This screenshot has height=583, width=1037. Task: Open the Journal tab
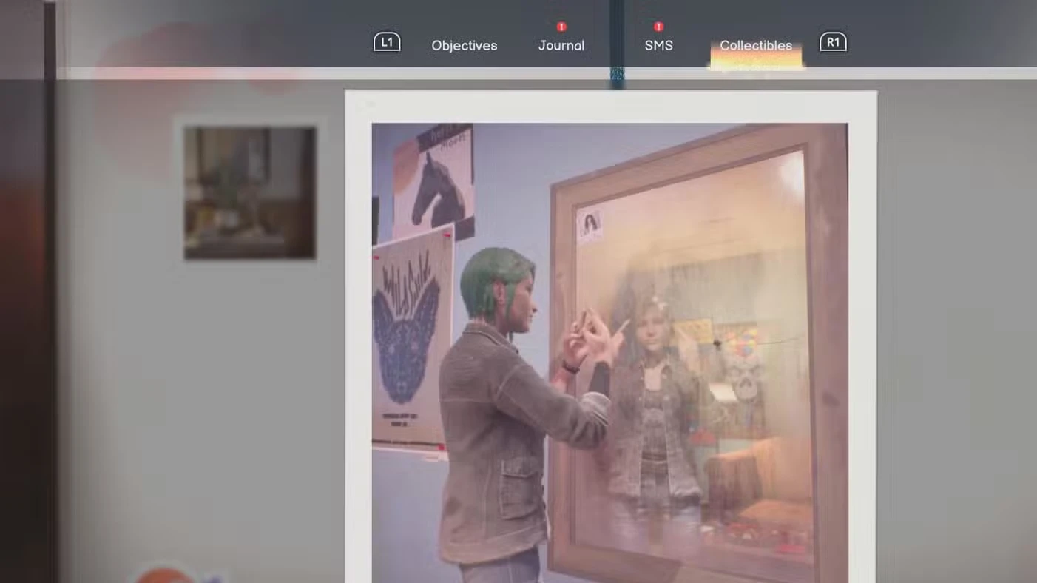tap(561, 46)
